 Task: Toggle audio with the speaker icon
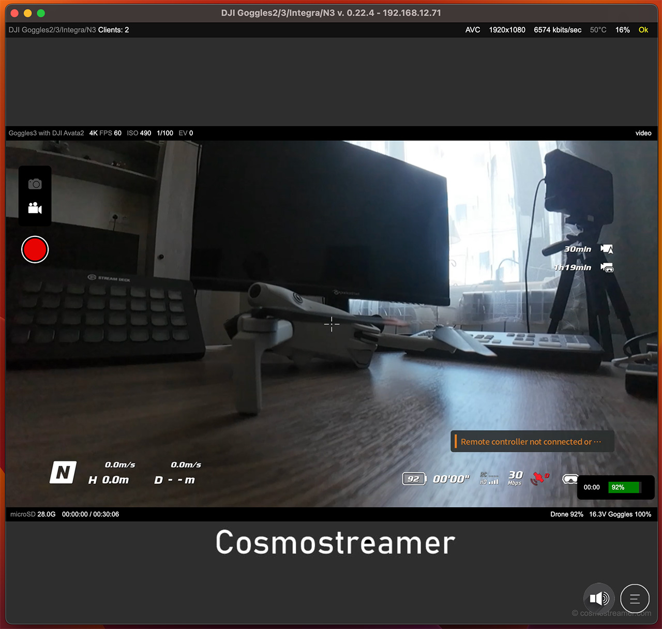tap(599, 598)
